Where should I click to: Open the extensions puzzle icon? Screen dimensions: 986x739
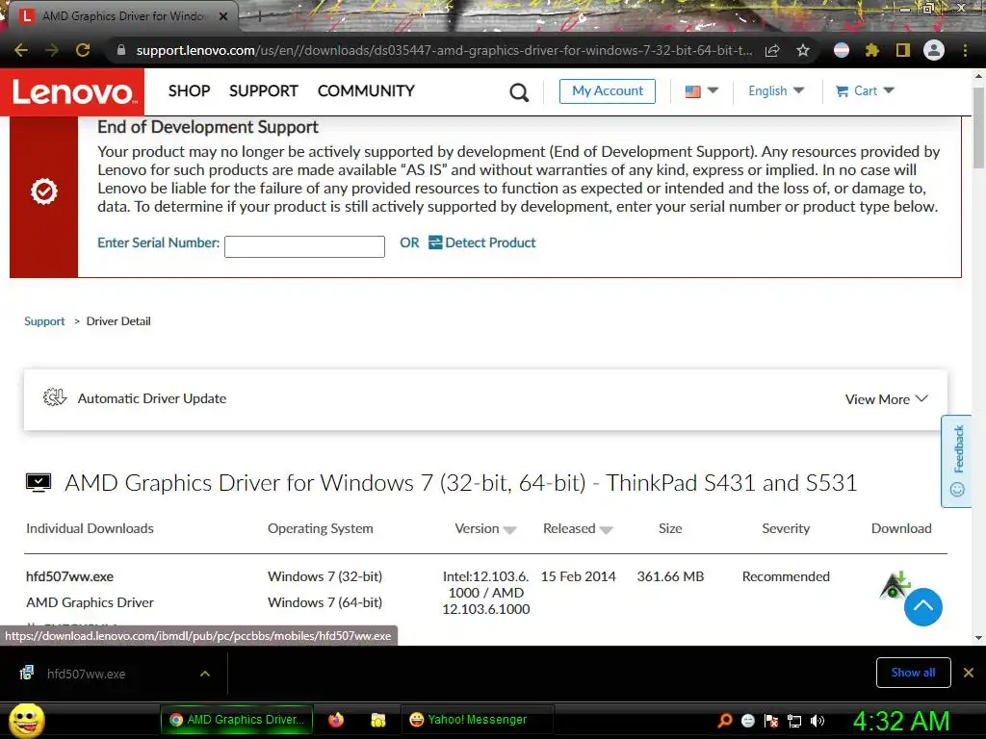click(872, 50)
